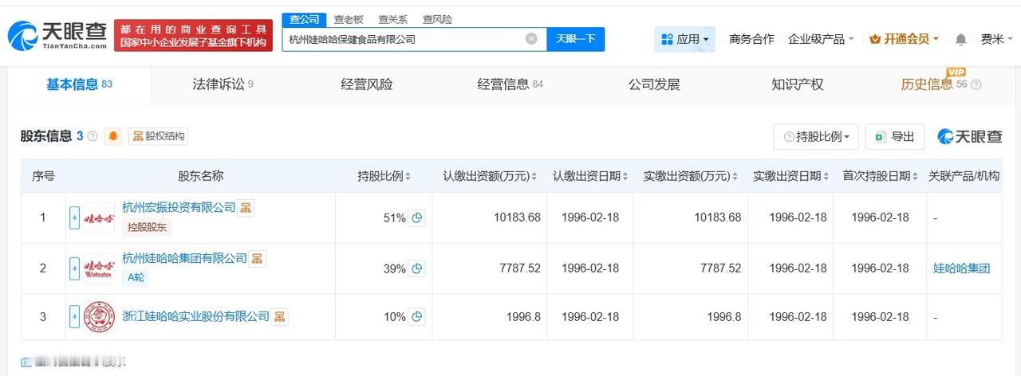Open 股权结构 chart button
The height and width of the screenshot is (376, 1021).
158,136
